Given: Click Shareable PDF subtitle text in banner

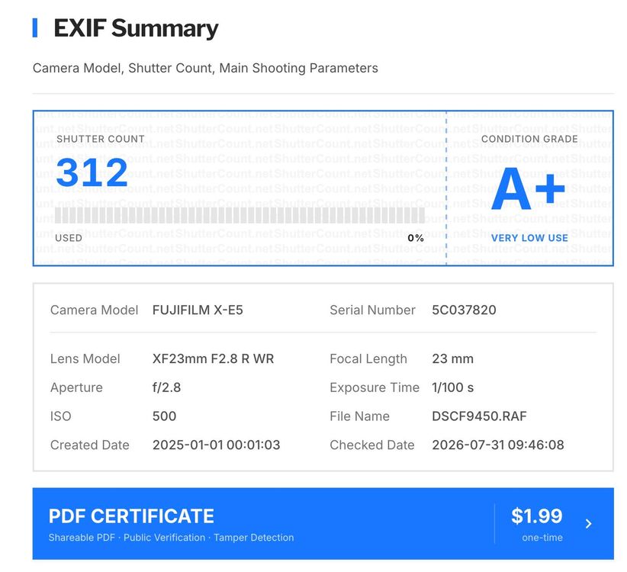Looking at the screenshot, I should pyautogui.click(x=82, y=538).
